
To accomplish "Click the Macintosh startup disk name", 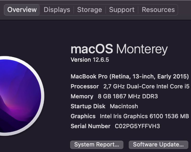I will coord(124,106).
